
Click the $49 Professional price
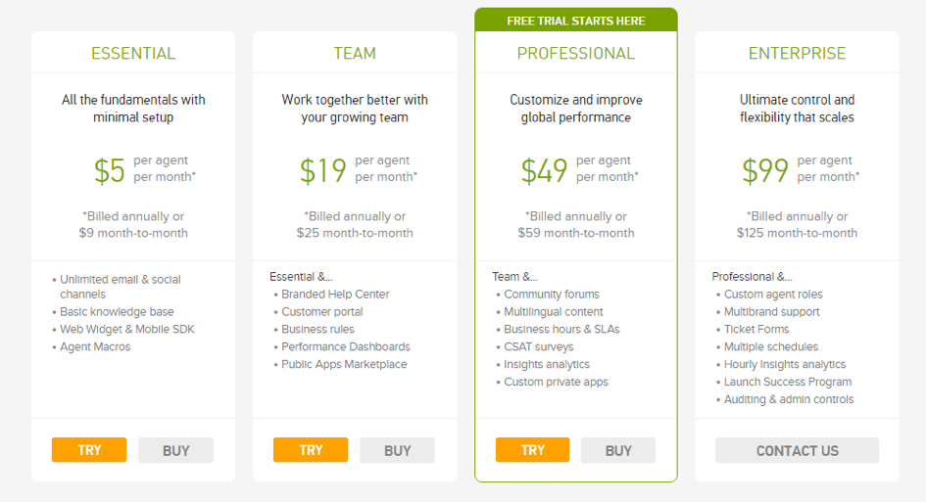(x=544, y=171)
